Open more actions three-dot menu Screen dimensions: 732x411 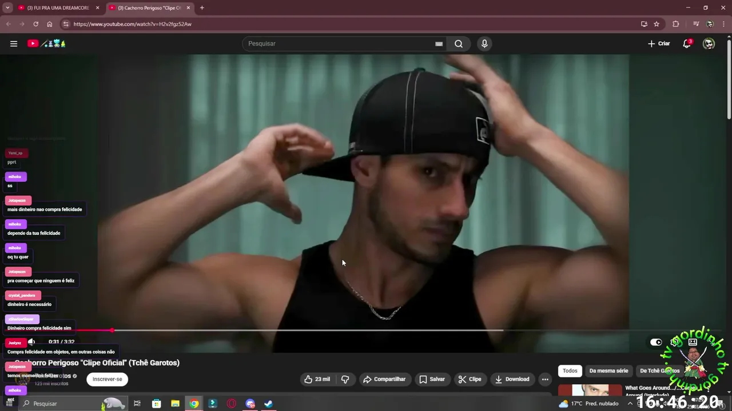[545, 379]
